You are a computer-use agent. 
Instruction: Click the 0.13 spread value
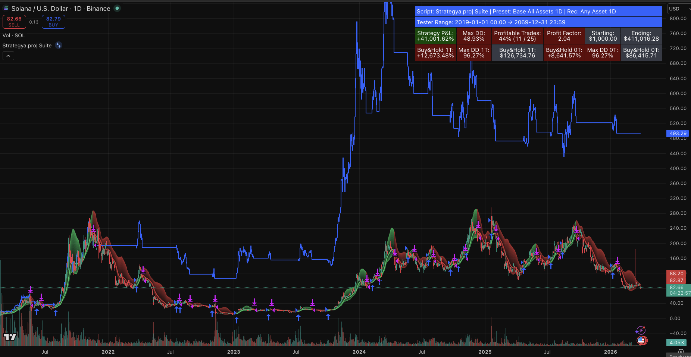(34, 22)
